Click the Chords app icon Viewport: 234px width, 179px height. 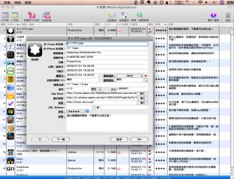coord(11,144)
